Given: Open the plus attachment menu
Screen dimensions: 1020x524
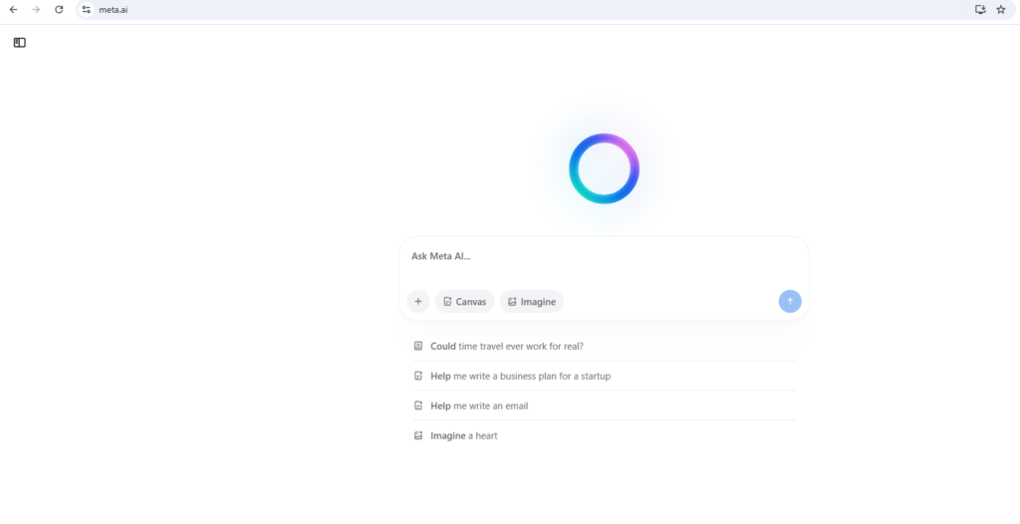Looking at the screenshot, I should point(418,302).
